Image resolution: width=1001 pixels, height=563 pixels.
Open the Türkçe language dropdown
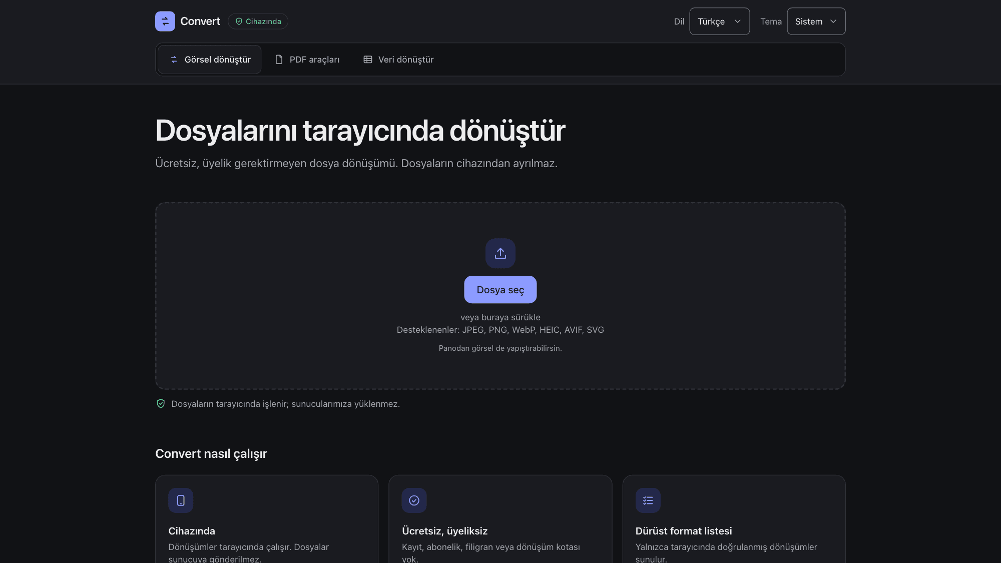(x=719, y=22)
